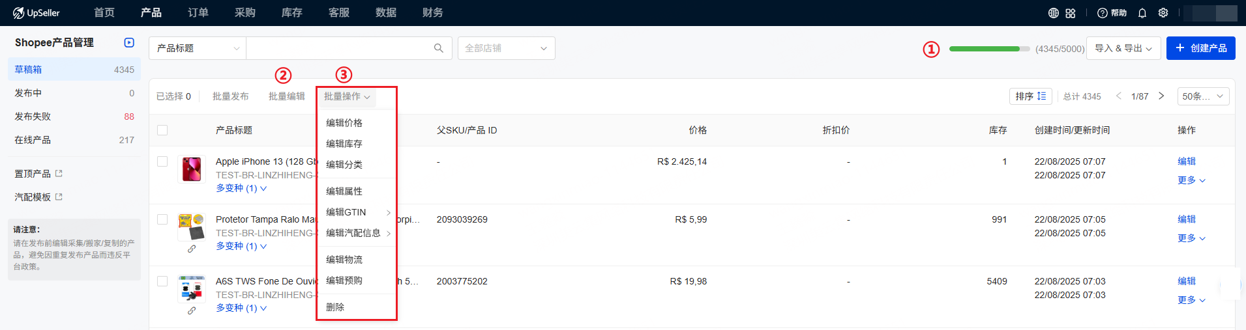Go to next page arrow
The width and height of the screenshot is (1246, 330).
pyautogui.click(x=1161, y=96)
